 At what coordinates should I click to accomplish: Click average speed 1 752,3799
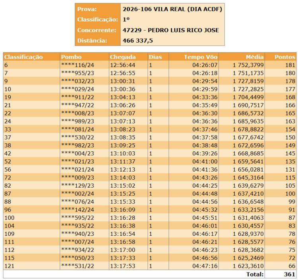point(248,65)
